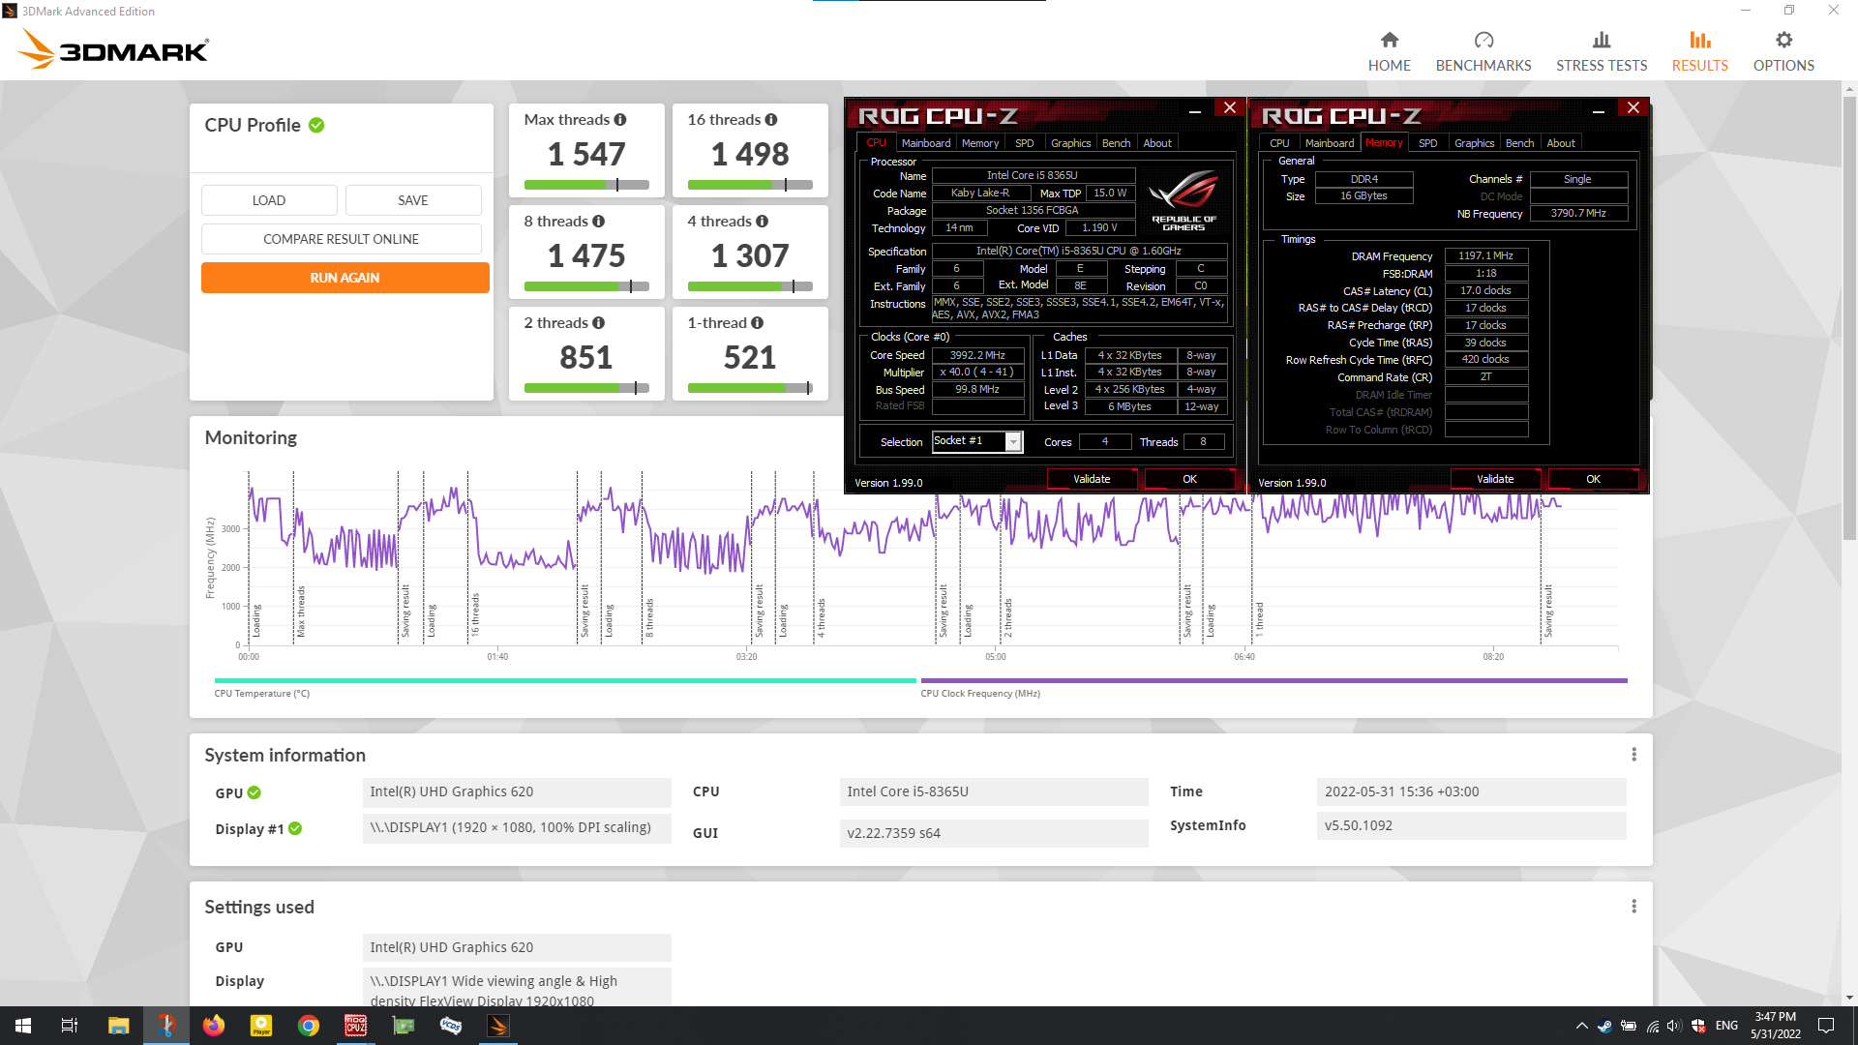Open About tab in right CPU-Z window

tap(1560, 143)
